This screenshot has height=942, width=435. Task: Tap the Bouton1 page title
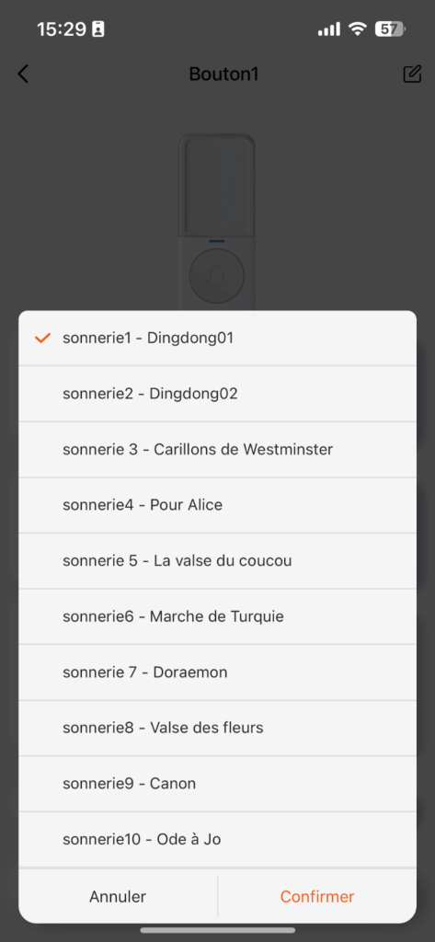click(x=223, y=74)
